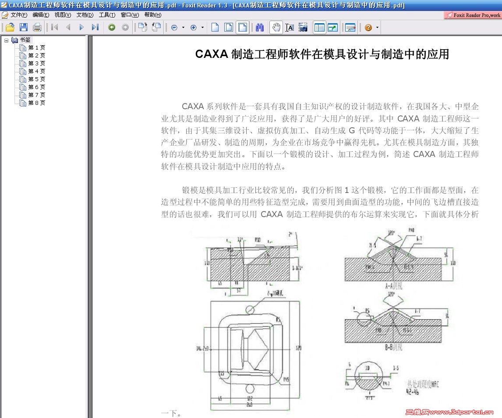Open zoom in dropdown arrow

click(x=202, y=28)
